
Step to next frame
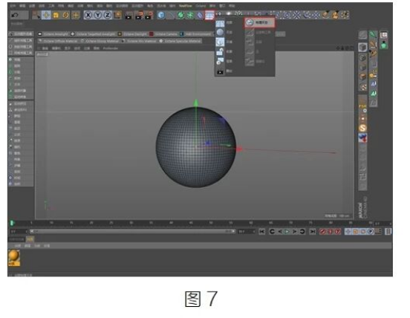pos(295,231)
